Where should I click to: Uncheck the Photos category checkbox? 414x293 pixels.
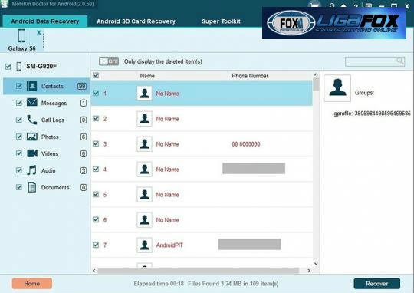coord(18,137)
